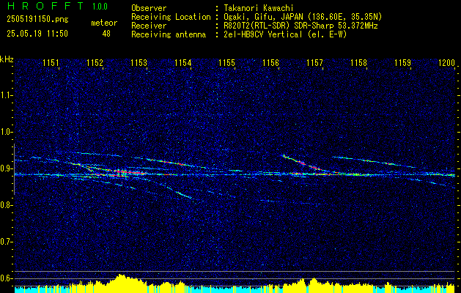Click the 1200 time marker
This screenshot has width=461, height=293.
446,62
